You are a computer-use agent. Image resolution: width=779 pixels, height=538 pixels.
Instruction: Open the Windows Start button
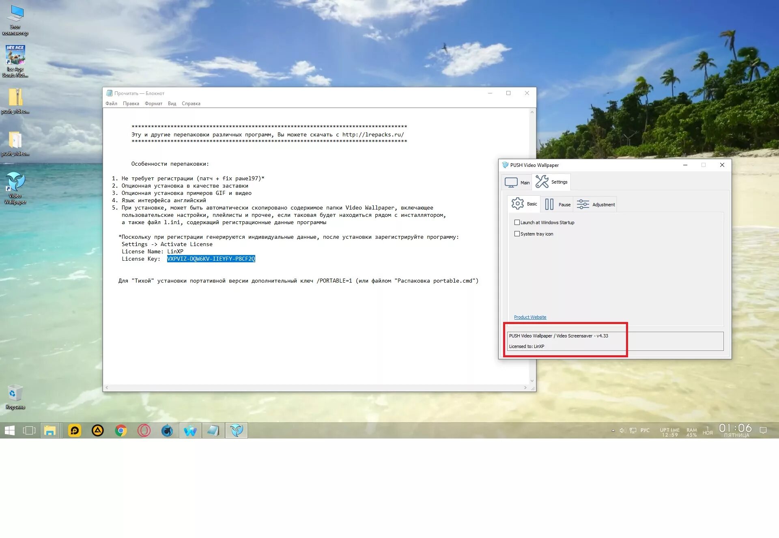[x=10, y=430]
